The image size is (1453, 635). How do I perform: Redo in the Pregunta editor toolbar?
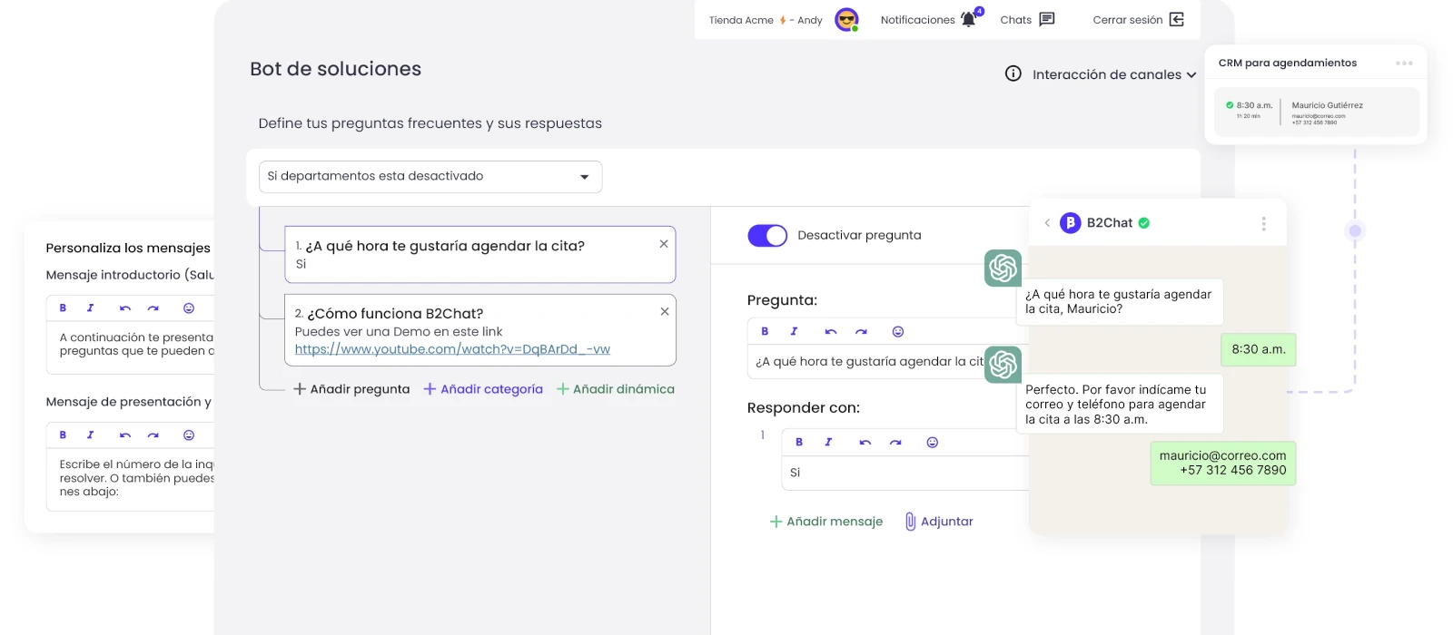click(861, 332)
